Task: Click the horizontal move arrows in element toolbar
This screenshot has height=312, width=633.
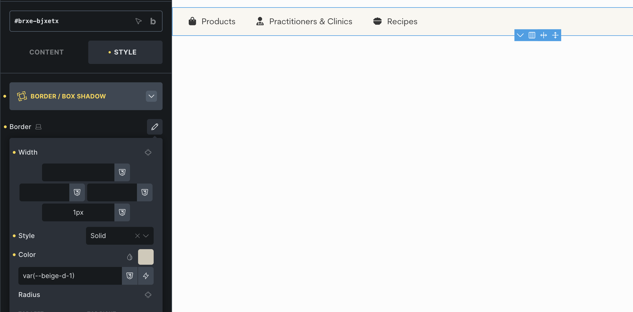Action: 543,35
